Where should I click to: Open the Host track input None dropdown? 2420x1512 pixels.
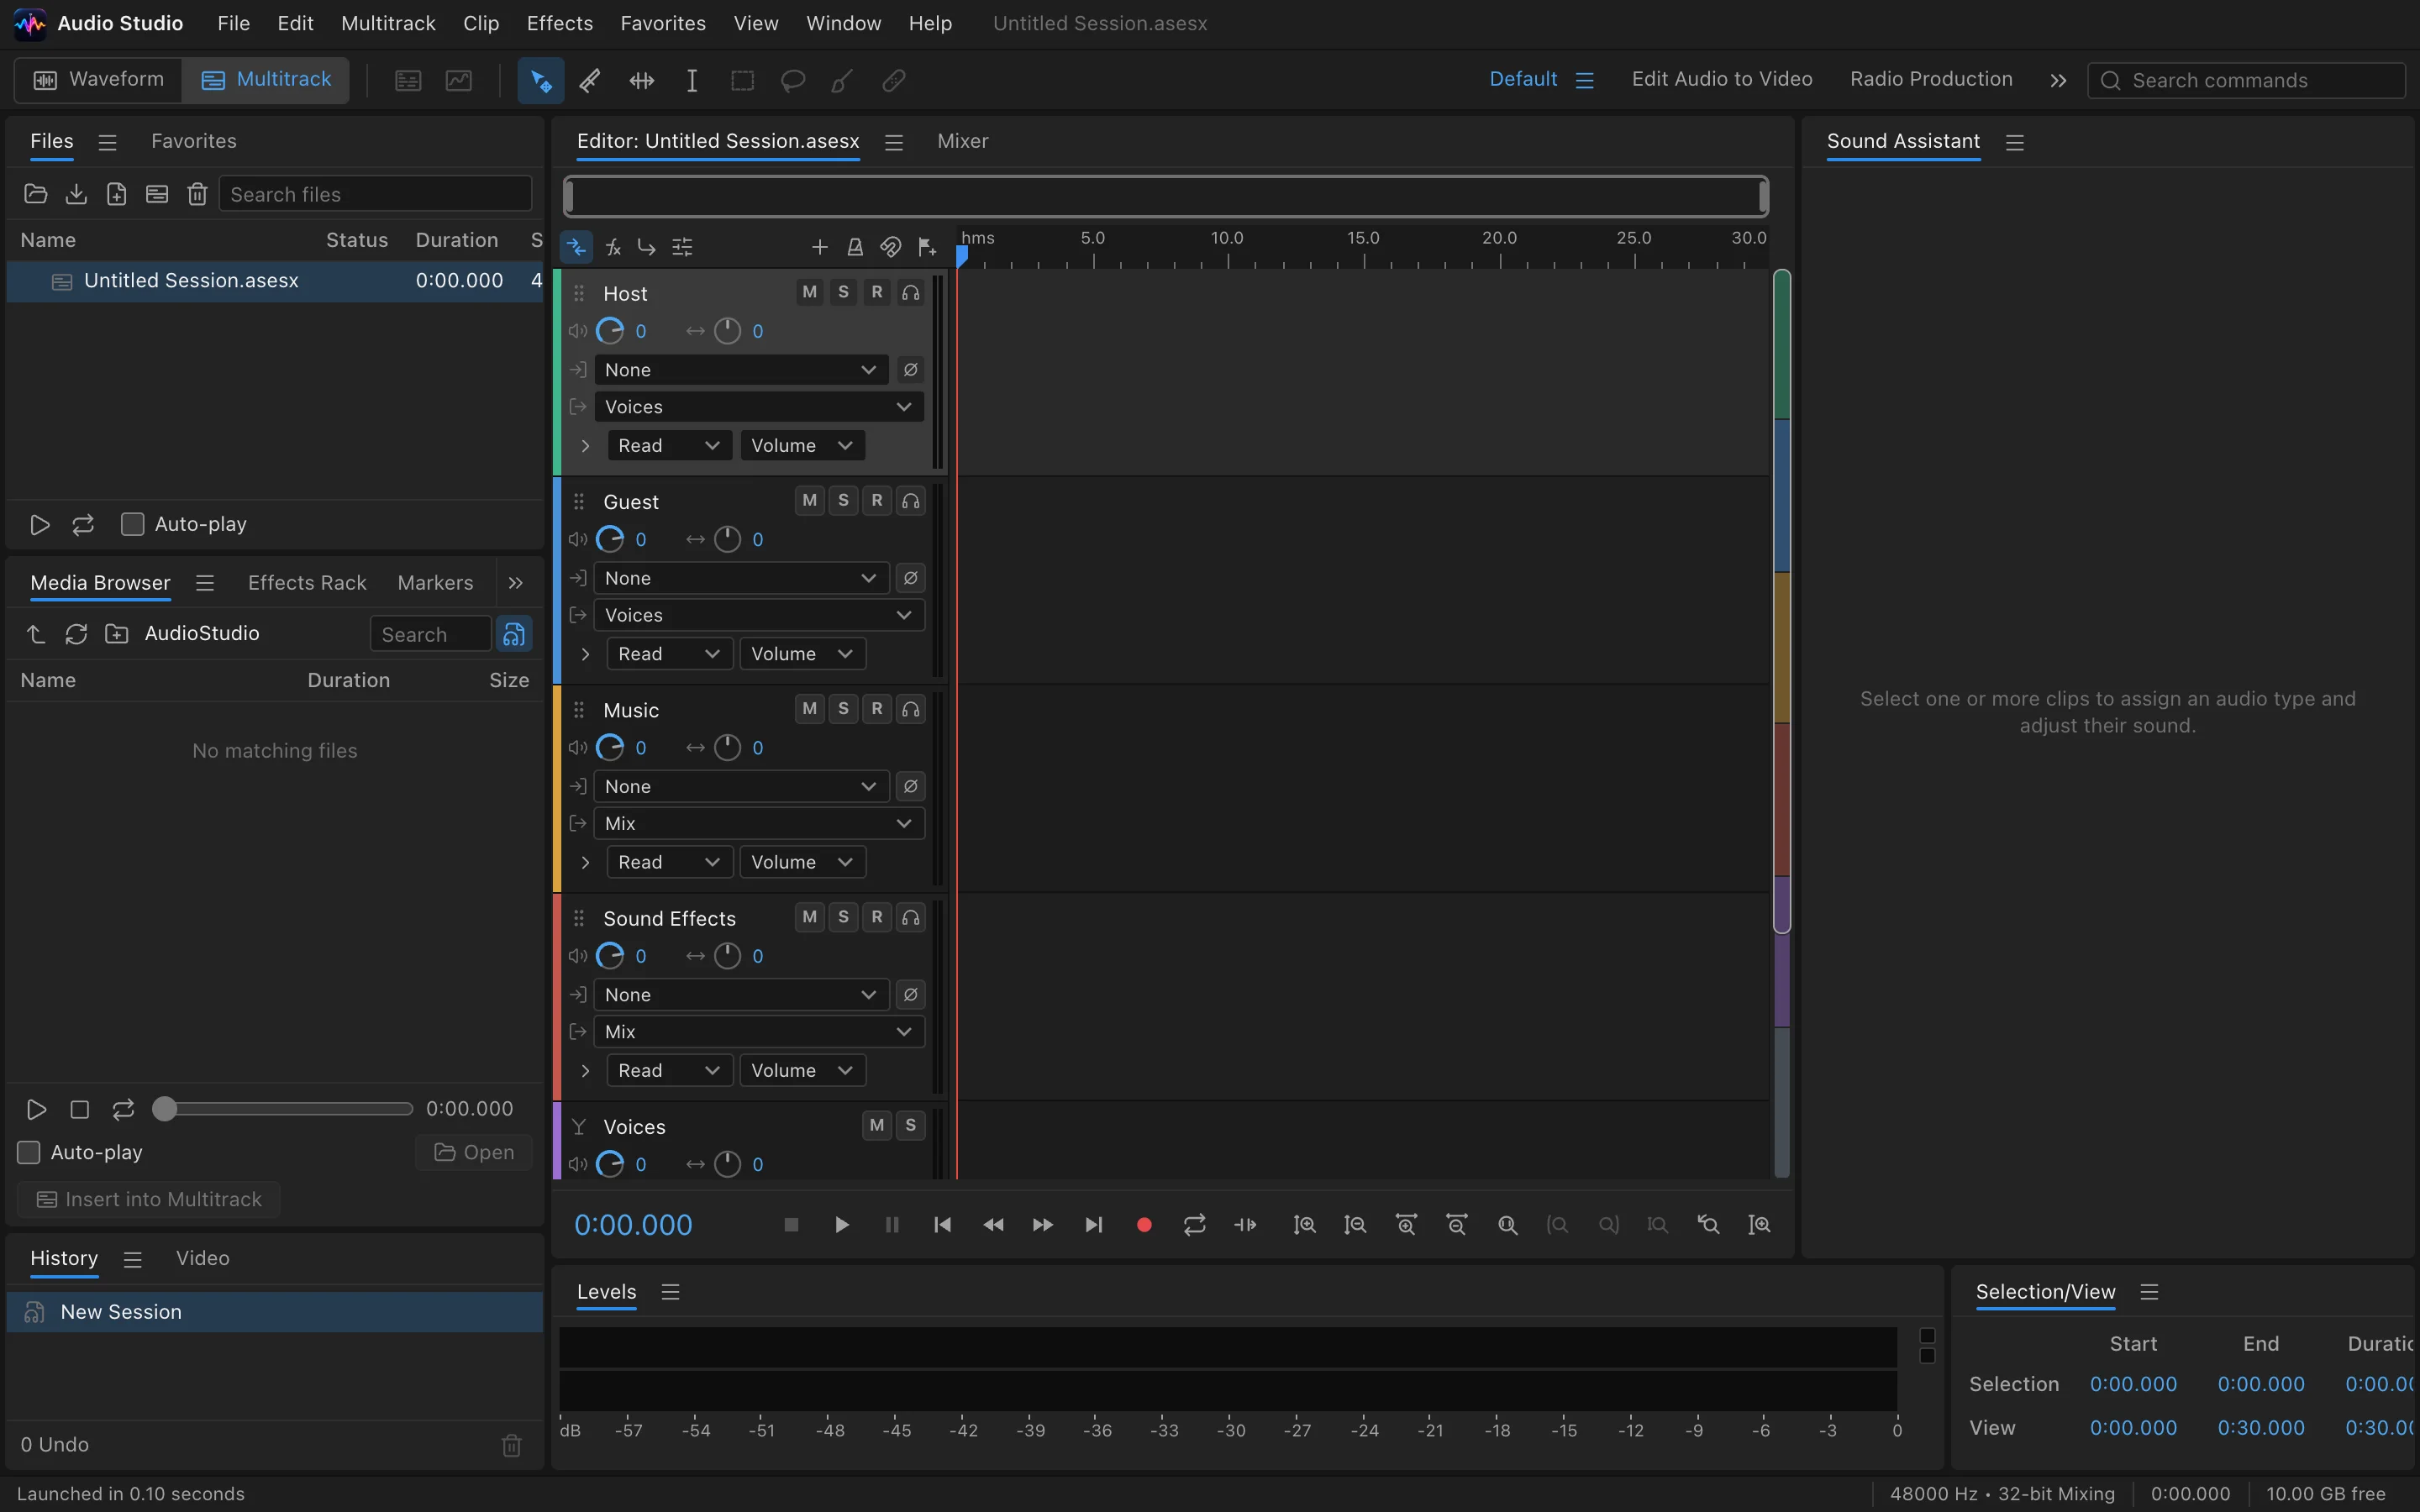click(741, 370)
